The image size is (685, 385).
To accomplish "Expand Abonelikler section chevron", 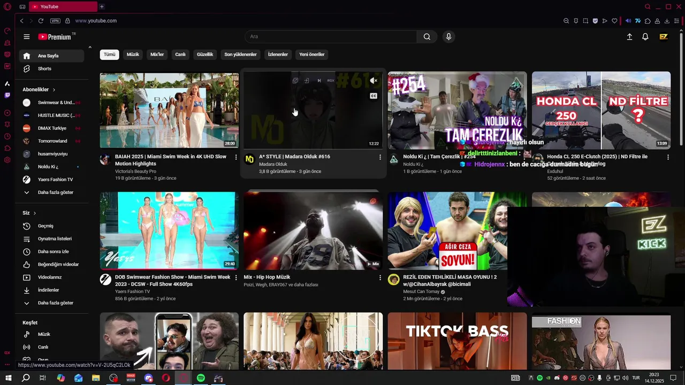I will tap(54, 90).
